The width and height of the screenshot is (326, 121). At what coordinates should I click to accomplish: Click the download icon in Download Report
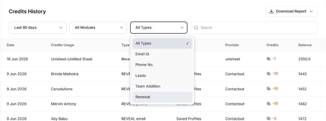tap(271, 11)
